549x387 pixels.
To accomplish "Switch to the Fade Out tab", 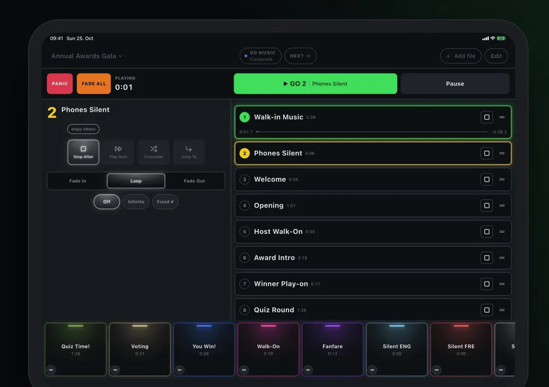I will 194,181.
